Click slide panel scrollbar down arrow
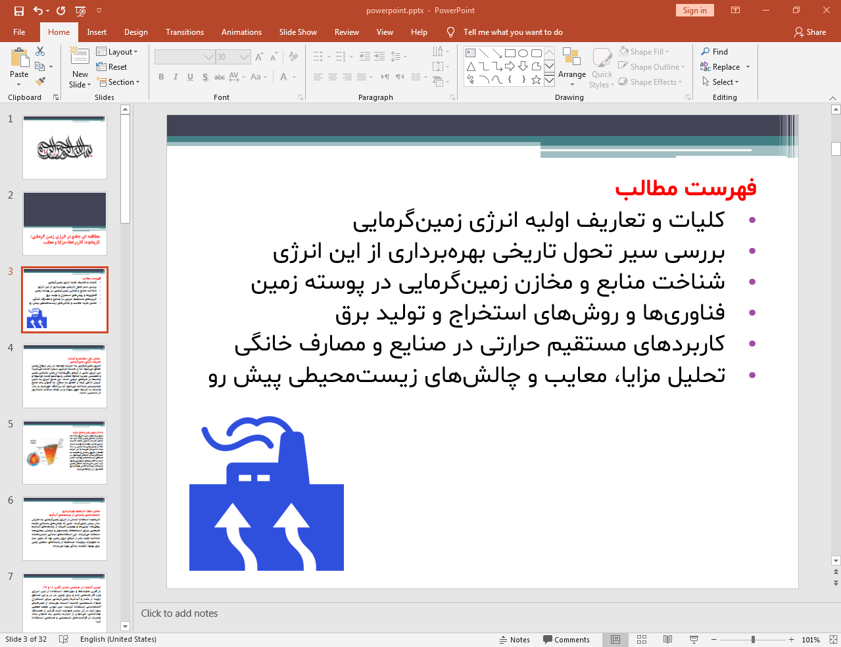841x647 pixels. pos(126,627)
